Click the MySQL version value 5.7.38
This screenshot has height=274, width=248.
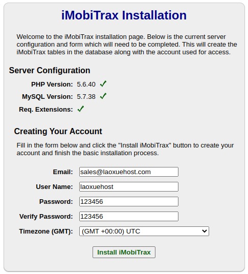(x=86, y=97)
